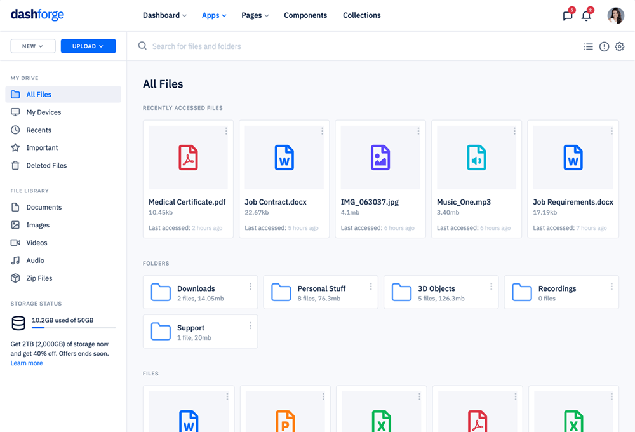635x432 pixels.
Task: Open the notifications bell
Action: tap(586, 16)
